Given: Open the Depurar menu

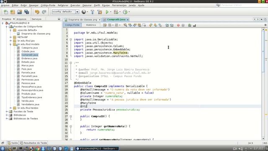Looking at the screenshot, I should (87, 5).
